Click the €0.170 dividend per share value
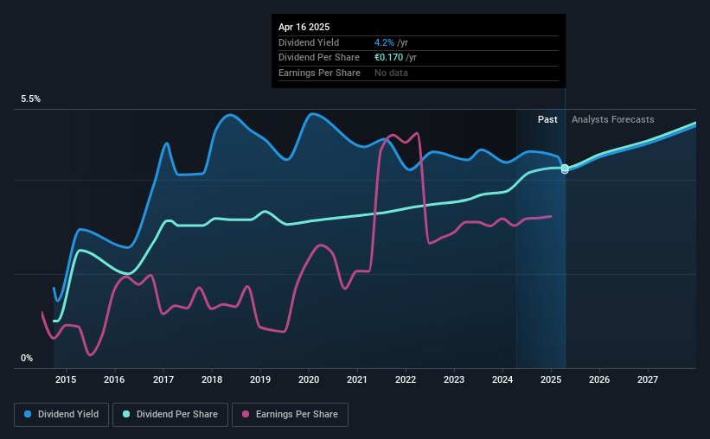Image resolution: width=710 pixels, height=439 pixels. pyautogui.click(x=388, y=58)
